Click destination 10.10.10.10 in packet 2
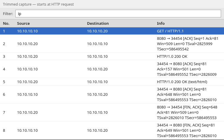Screen dimensions: 224x140 pyautogui.click(x=97, y=44)
